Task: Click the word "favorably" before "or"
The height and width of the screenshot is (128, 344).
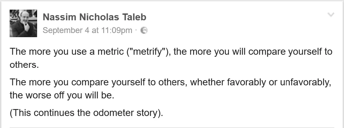Action: pyautogui.click(x=246, y=83)
